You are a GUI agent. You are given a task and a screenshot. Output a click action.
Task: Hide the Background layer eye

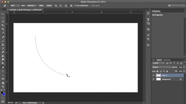[x=153, y=79]
